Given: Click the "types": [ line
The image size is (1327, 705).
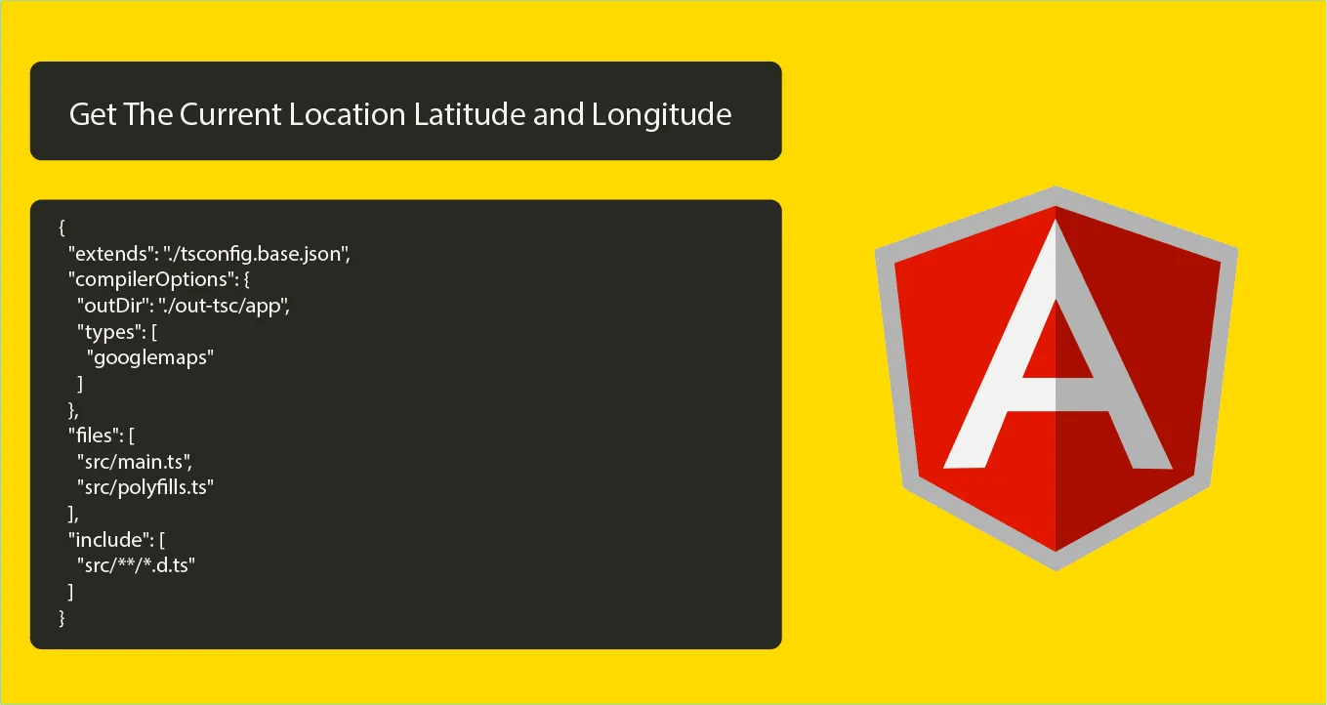Looking at the screenshot, I should pos(117,332).
